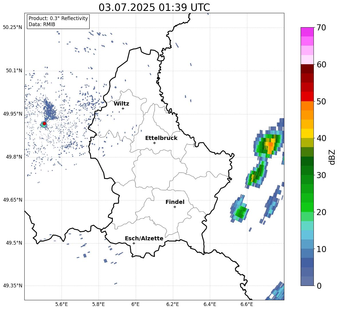Screen dimensions: 339x310
Task: Click the 6.2°E longitude label
Action: point(173,304)
